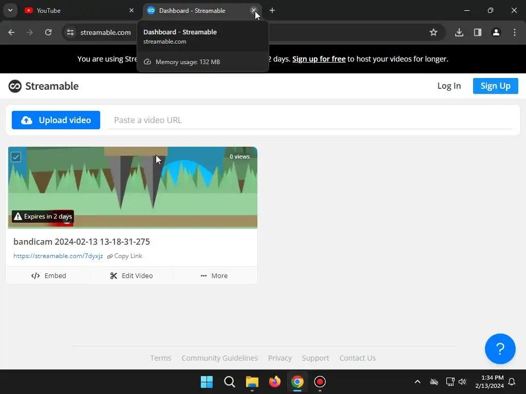Click the video title bandicam 2024-02-13 13-18-31-275
This screenshot has width=526, height=394.
(x=82, y=242)
